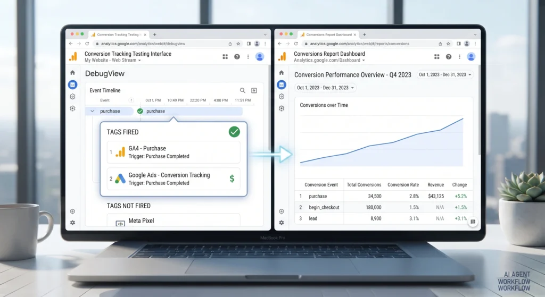
Task: Reload the Conversions Report Dashboard page
Action: click(296, 44)
